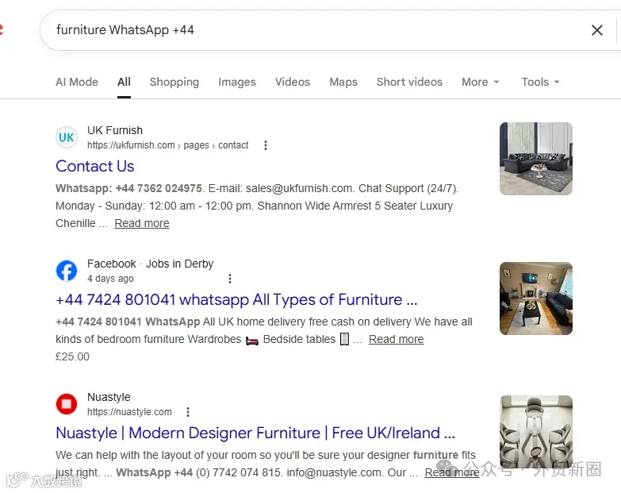The width and height of the screenshot is (621, 493).
Task: Click the £25.00 price text
Action: (72, 356)
